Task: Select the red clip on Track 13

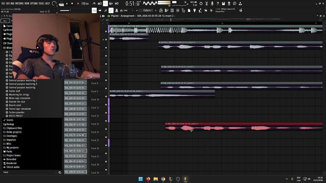Action: point(244,127)
